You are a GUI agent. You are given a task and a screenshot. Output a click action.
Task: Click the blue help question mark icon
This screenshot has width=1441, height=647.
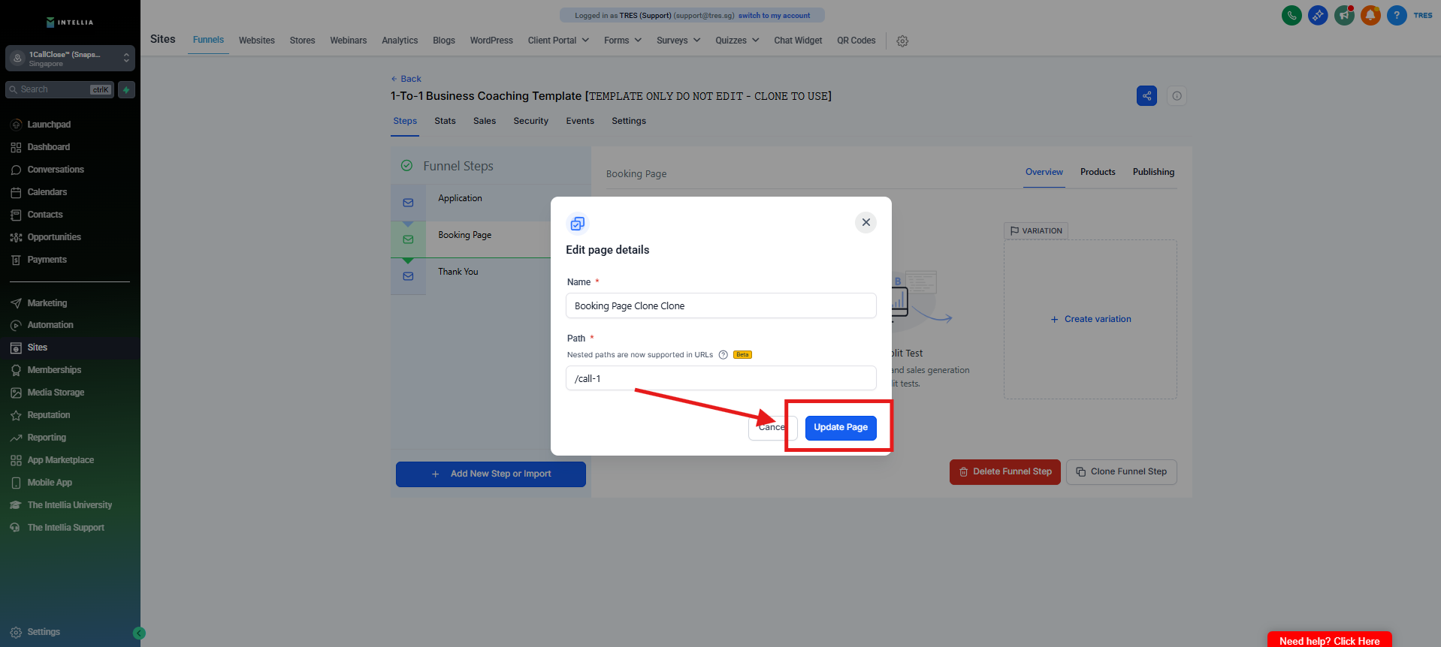click(x=1397, y=15)
